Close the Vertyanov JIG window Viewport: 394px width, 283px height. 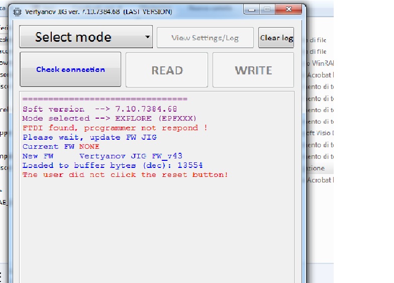pyautogui.click(x=288, y=10)
